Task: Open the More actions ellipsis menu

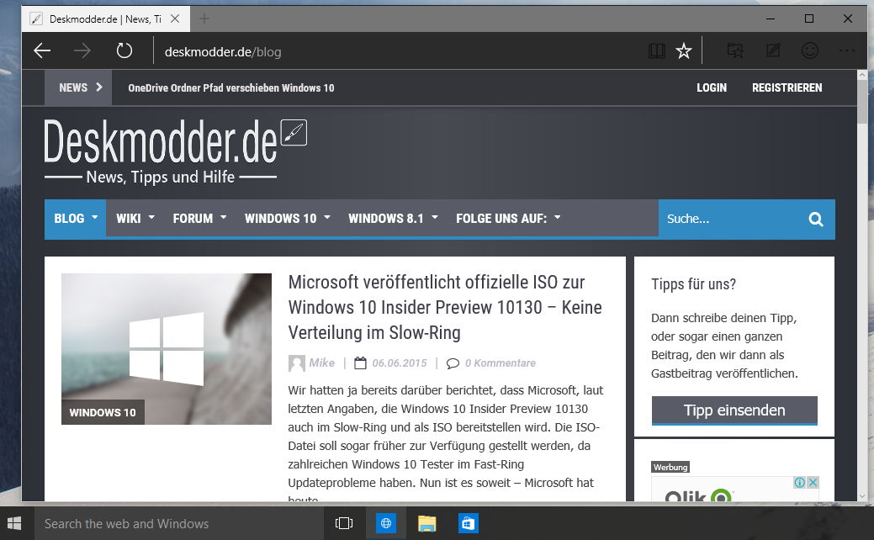Action: click(x=847, y=50)
